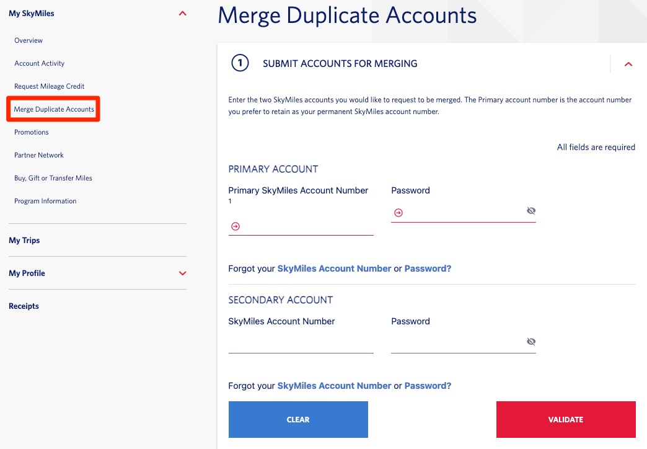The image size is (647, 449).
Task: Click the error icon in Primary SkyMiles Account Number
Action: 234,226
